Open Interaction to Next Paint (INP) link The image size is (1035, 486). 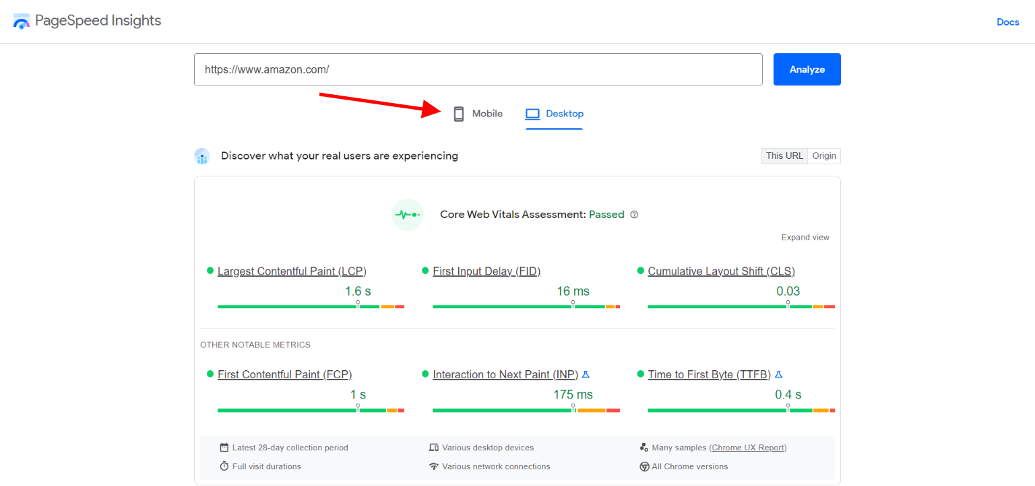point(505,374)
